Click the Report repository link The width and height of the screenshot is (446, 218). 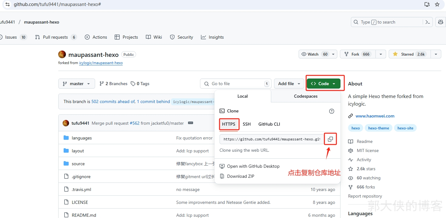pos(365,196)
